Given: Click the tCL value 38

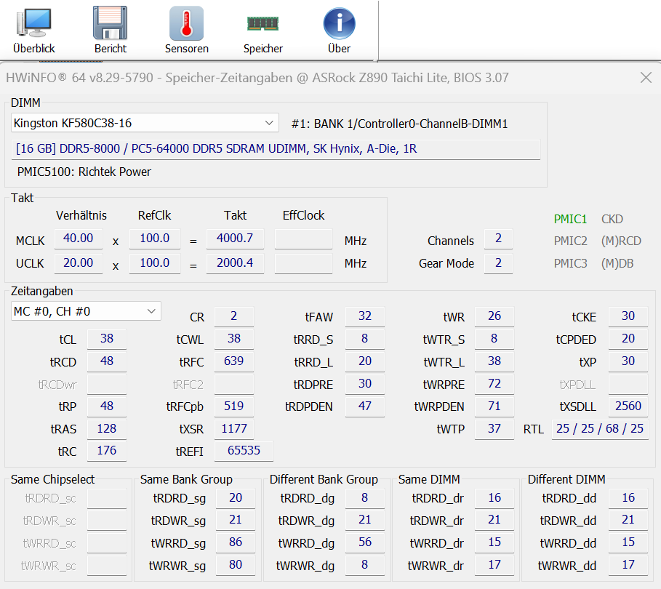Looking at the screenshot, I should pyautogui.click(x=107, y=339).
